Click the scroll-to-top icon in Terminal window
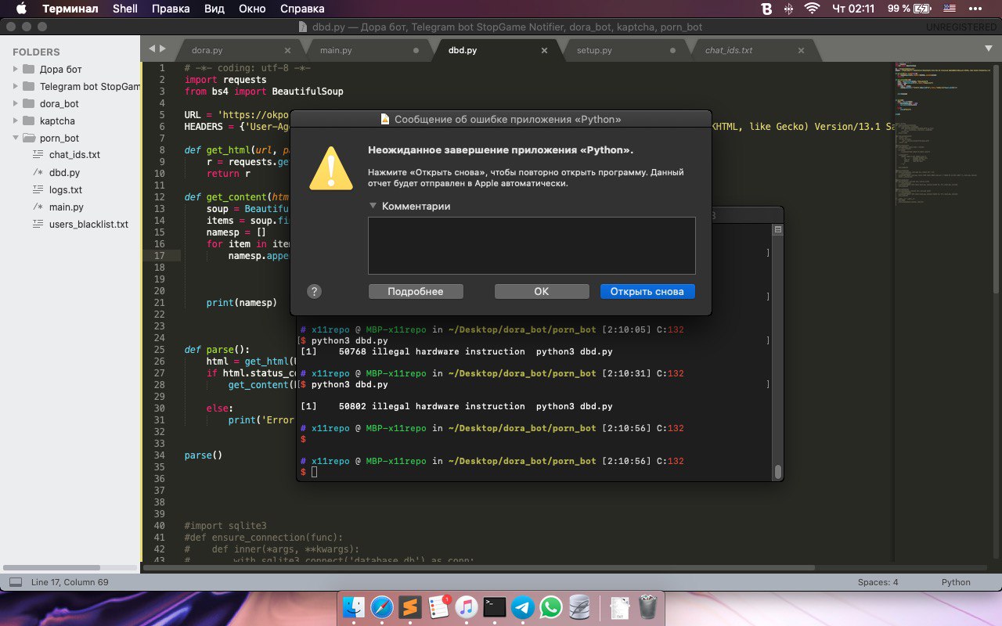Viewport: 1002px width, 626px height. (777, 230)
